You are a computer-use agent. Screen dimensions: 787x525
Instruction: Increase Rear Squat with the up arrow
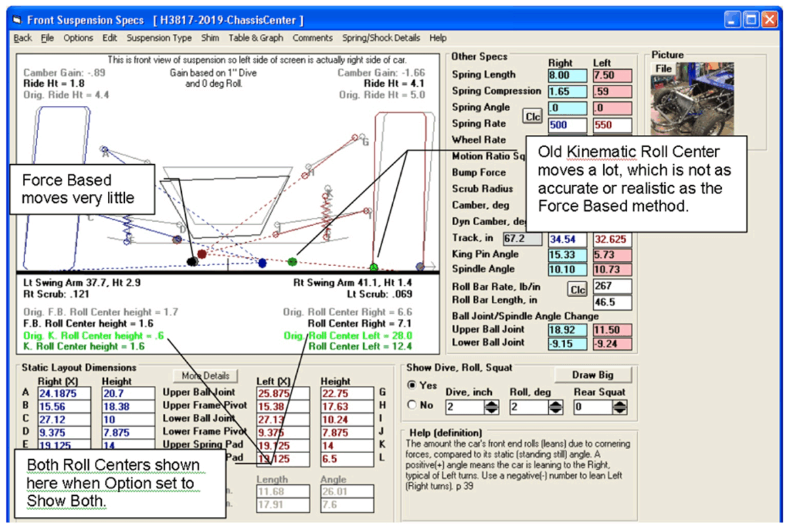click(x=620, y=404)
